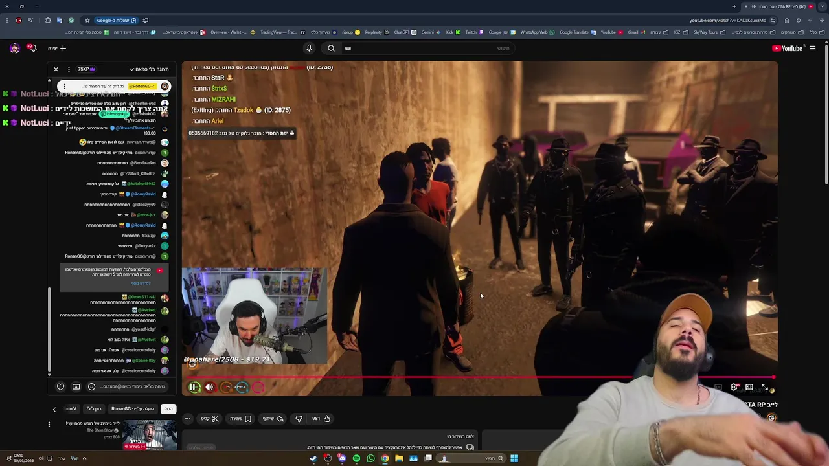The height and width of the screenshot is (466, 829).
Task: Open video settings gear
Action: coord(734,387)
